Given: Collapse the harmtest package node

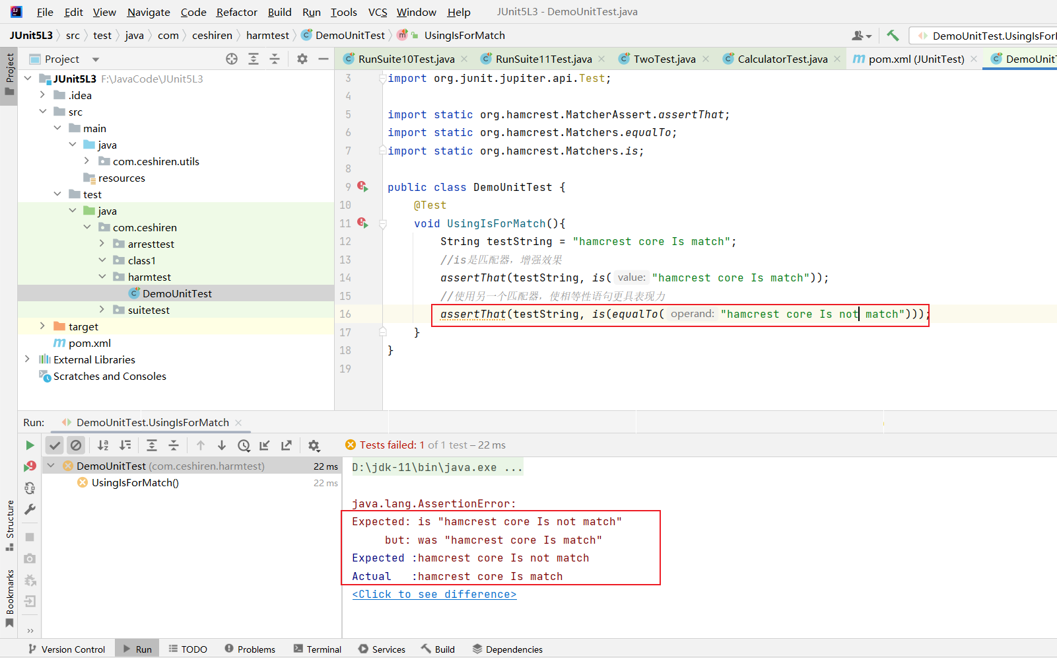Looking at the screenshot, I should [x=102, y=277].
